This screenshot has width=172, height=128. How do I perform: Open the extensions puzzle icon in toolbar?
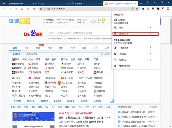coord(158,9)
